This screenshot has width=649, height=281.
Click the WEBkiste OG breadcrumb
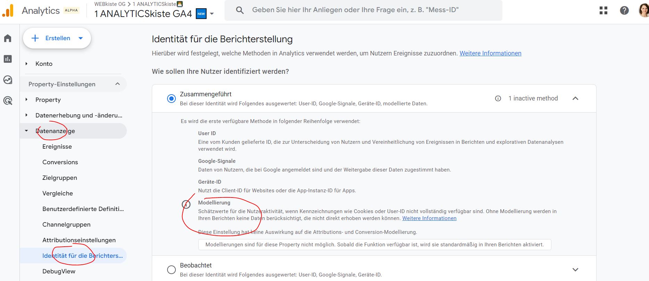(x=110, y=4)
